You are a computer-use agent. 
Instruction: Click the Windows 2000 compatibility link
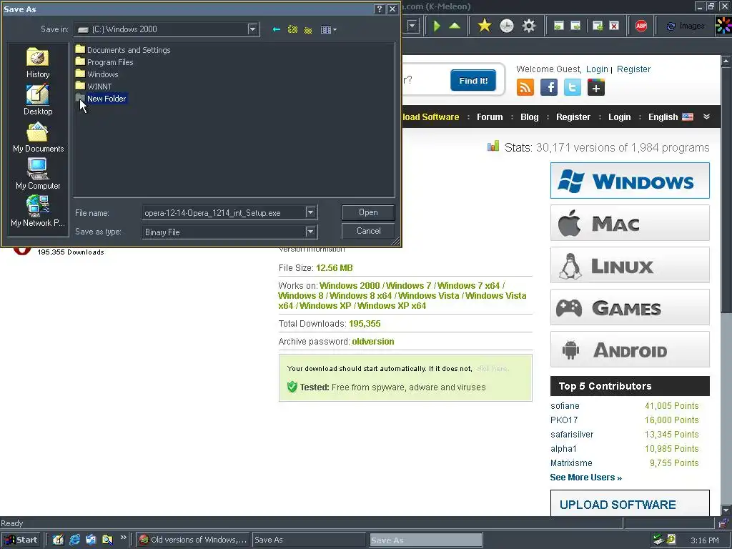click(x=349, y=286)
